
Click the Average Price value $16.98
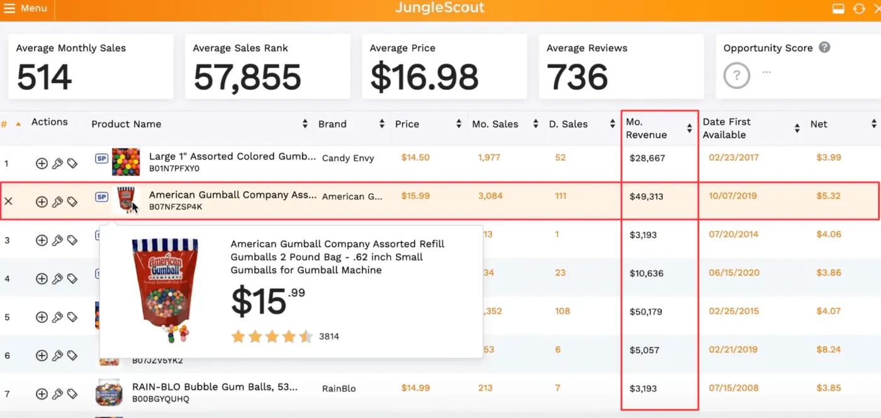click(x=424, y=77)
